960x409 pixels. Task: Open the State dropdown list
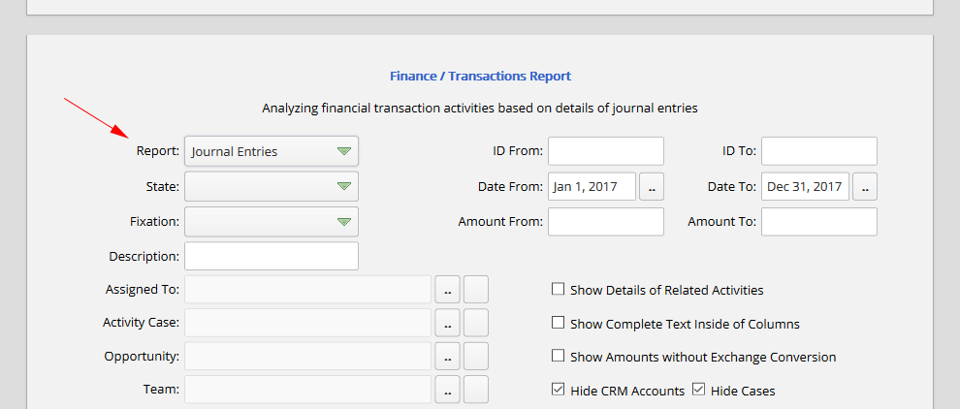click(272, 186)
